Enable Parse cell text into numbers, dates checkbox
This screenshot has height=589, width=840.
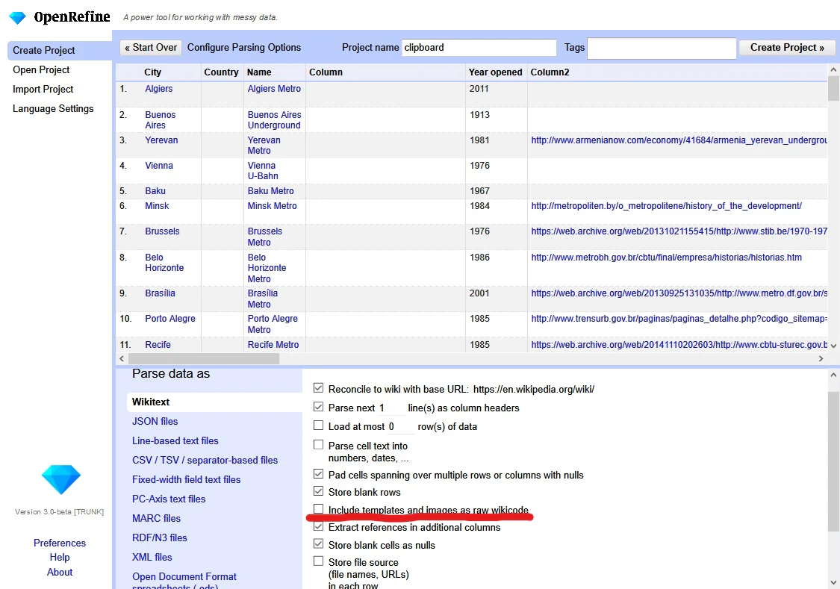click(318, 444)
